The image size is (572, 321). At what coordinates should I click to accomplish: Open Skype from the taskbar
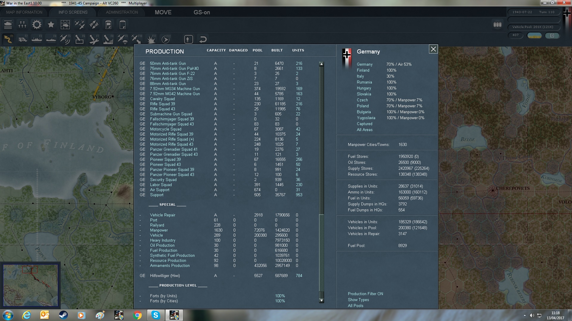click(x=156, y=315)
